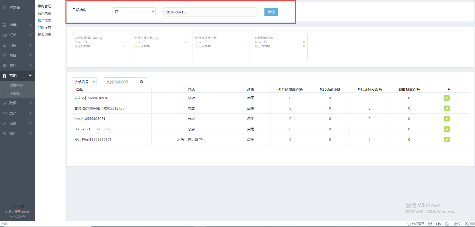
Task: Click the 店铺 shop icon in sidebar
Action: [x=5, y=25]
